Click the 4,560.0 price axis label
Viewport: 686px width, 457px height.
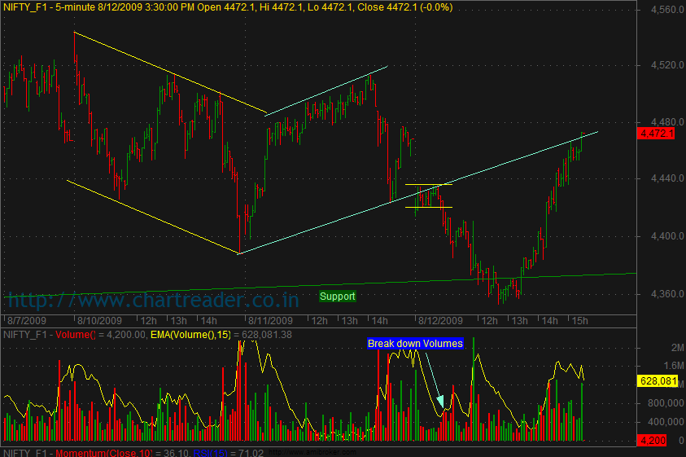click(658, 11)
